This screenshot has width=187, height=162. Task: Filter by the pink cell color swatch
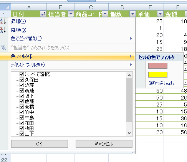(158, 66)
